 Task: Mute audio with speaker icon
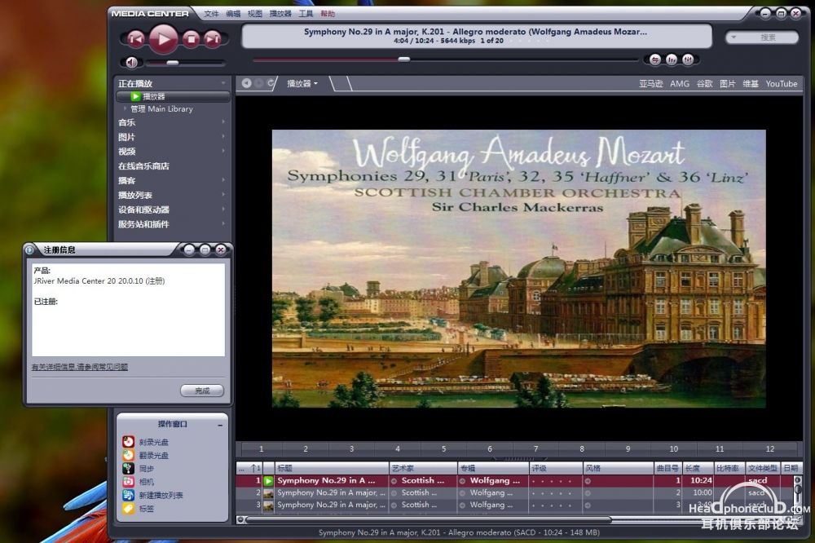[131, 63]
